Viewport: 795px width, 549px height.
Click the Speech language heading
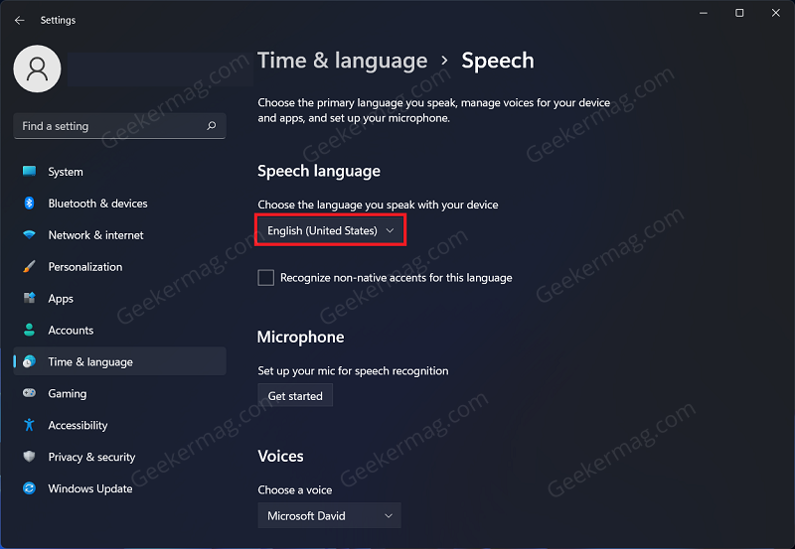(319, 171)
